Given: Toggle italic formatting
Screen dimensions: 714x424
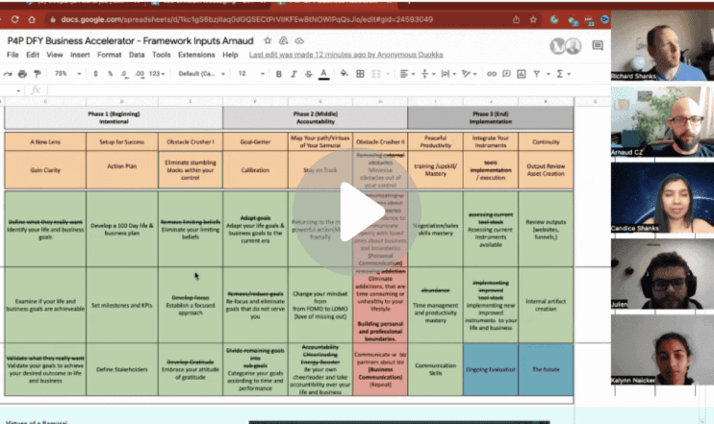Looking at the screenshot, I should point(291,73).
